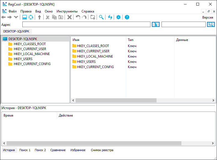The height and width of the screenshot is (160, 217).
Task: Click list pane horizontal scrollbar thumb
Action: (x=116, y=100)
